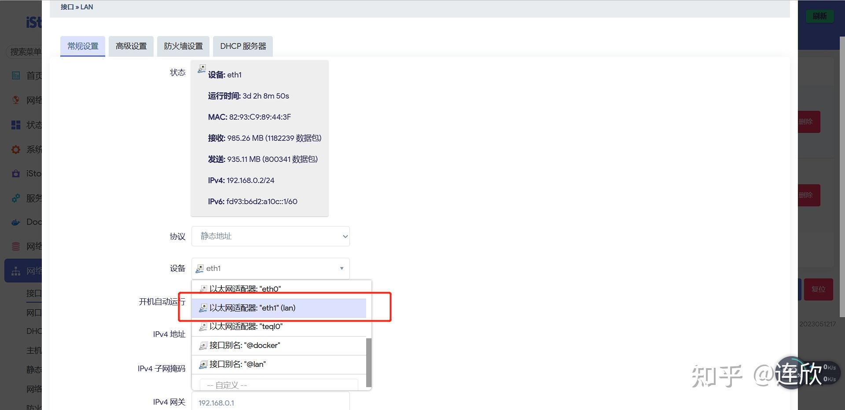Click the device list scrollbar thumb
The width and height of the screenshot is (845, 410).
pyautogui.click(x=369, y=362)
